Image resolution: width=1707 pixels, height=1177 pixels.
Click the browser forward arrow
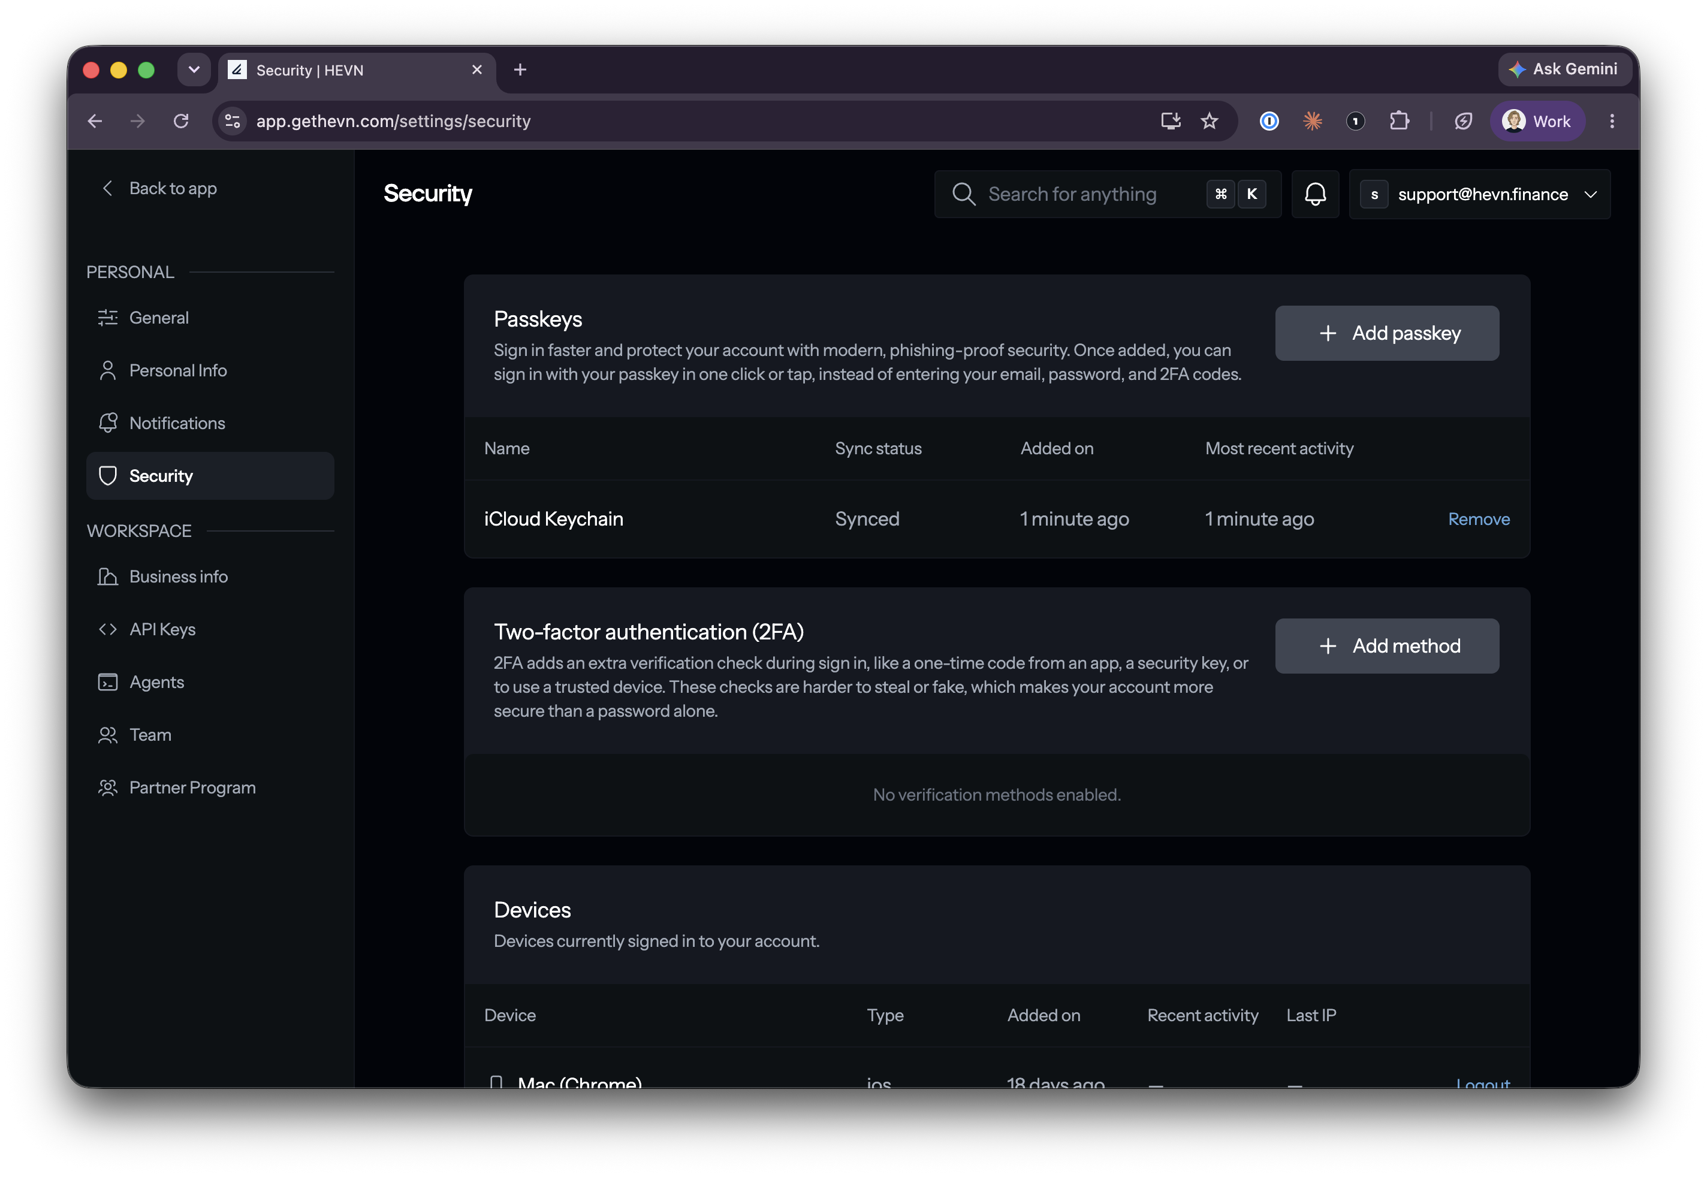click(x=138, y=121)
